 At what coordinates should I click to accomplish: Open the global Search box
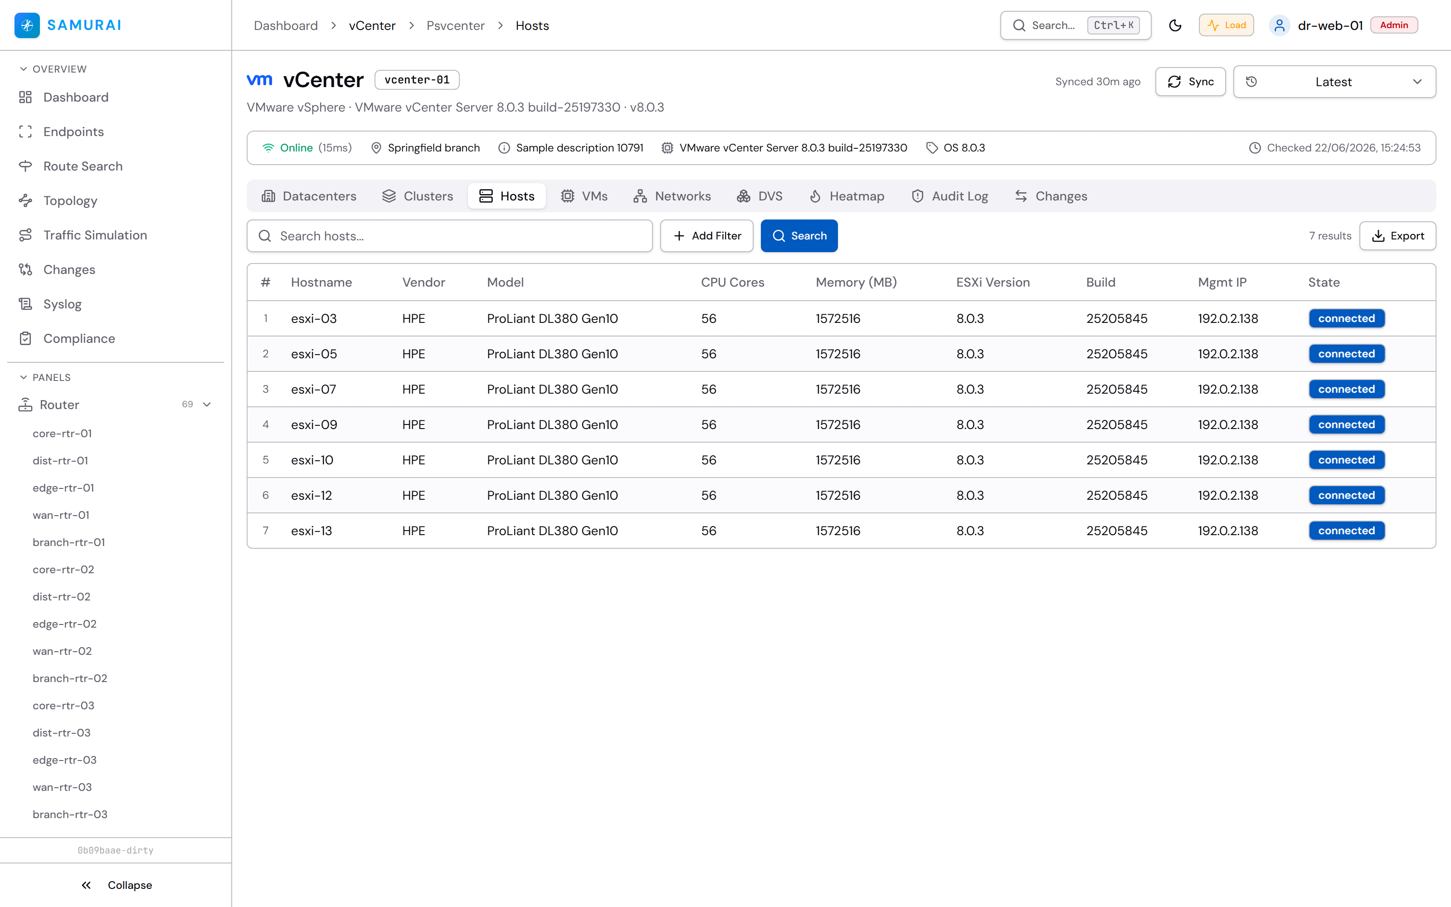(x=1076, y=25)
